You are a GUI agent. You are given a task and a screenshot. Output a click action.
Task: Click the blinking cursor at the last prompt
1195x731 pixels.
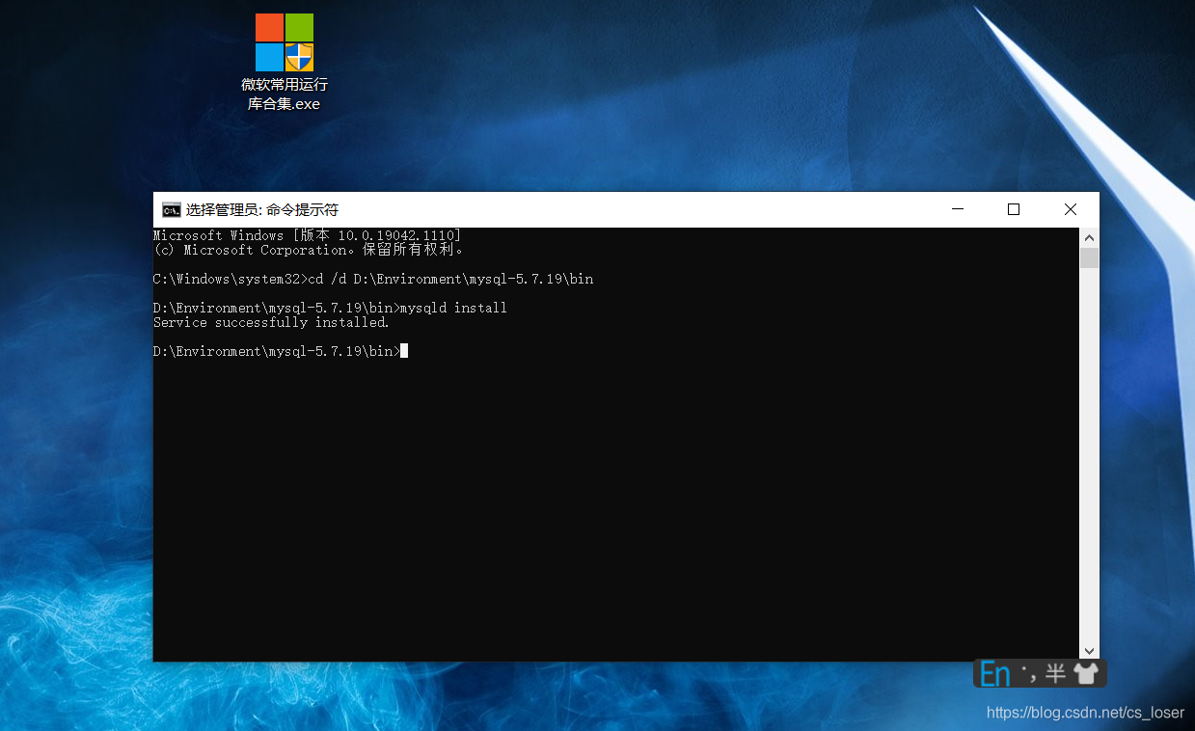coord(404,351)
